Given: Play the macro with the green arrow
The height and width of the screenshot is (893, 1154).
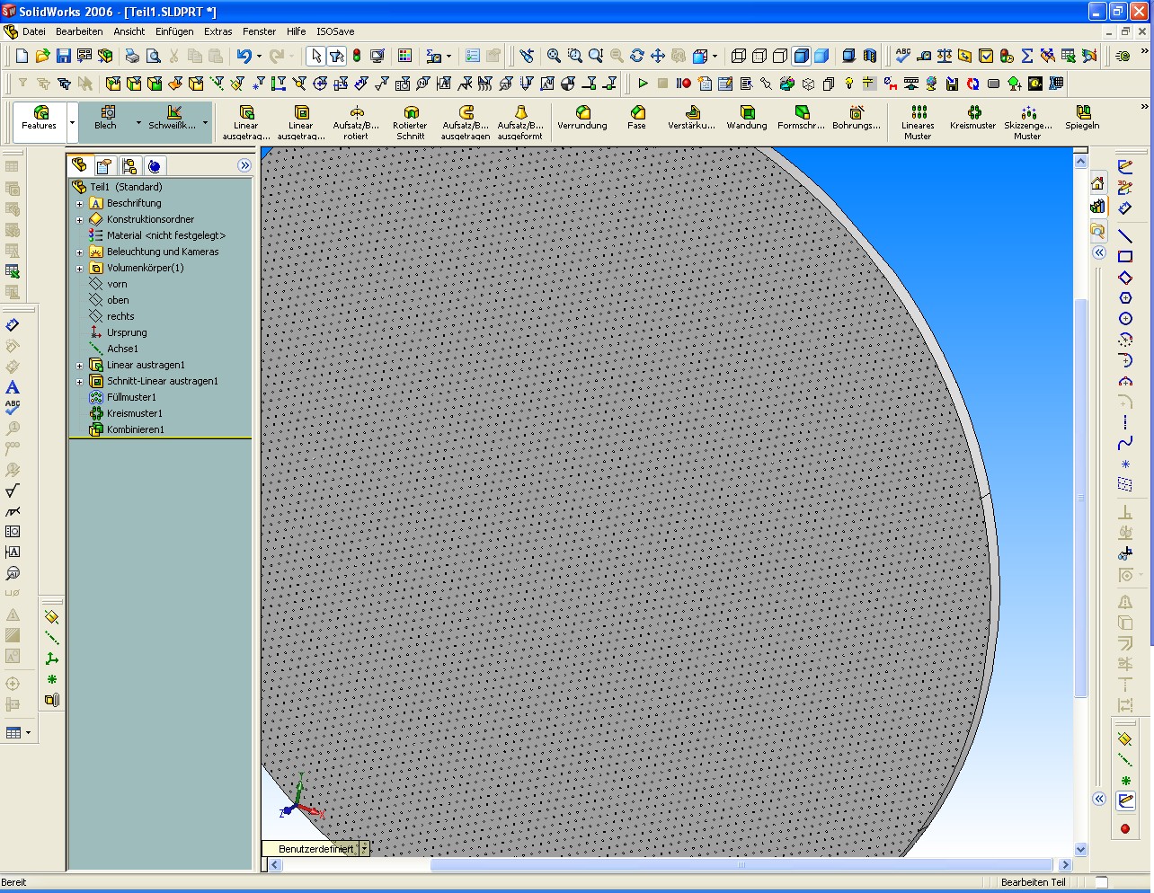Looking at the screenshot, I should (x=643, y=84).
